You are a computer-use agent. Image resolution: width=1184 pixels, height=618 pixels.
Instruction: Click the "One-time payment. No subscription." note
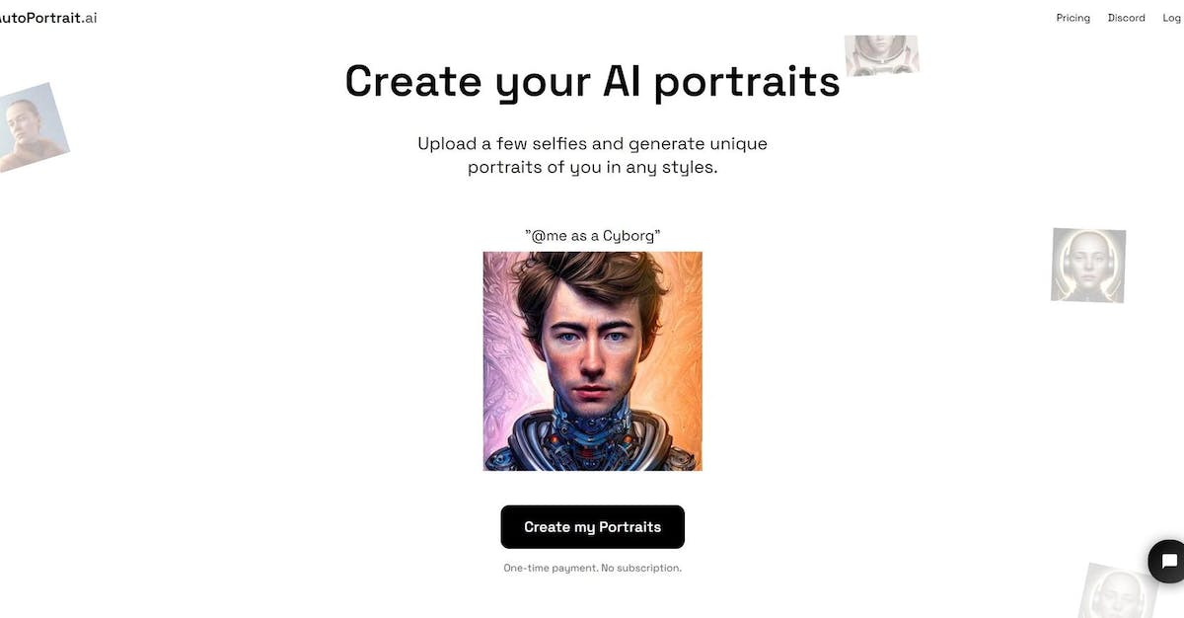pyautogui.click(x=592, y=568)
